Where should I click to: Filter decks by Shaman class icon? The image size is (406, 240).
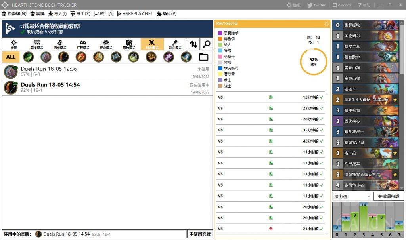click(151, 57)
